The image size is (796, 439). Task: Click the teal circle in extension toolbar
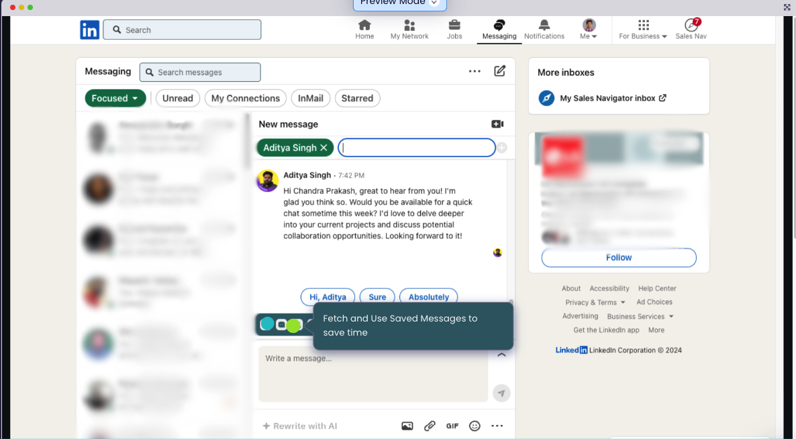click(x=267, y=324)
